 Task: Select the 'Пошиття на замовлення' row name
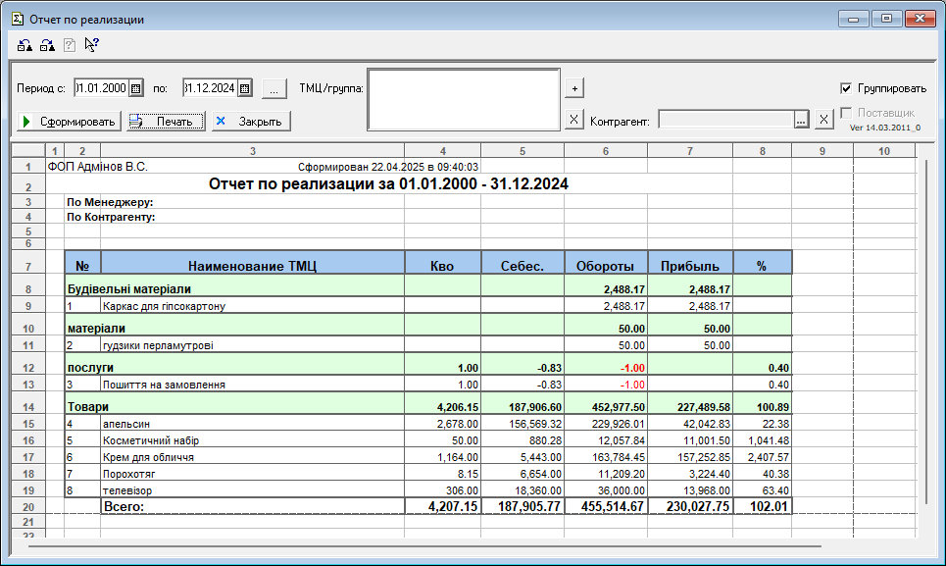(x=164, y=385)
